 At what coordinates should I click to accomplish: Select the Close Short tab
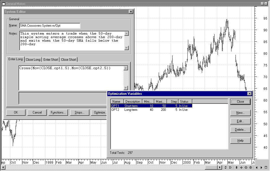(x=68, y=60)
